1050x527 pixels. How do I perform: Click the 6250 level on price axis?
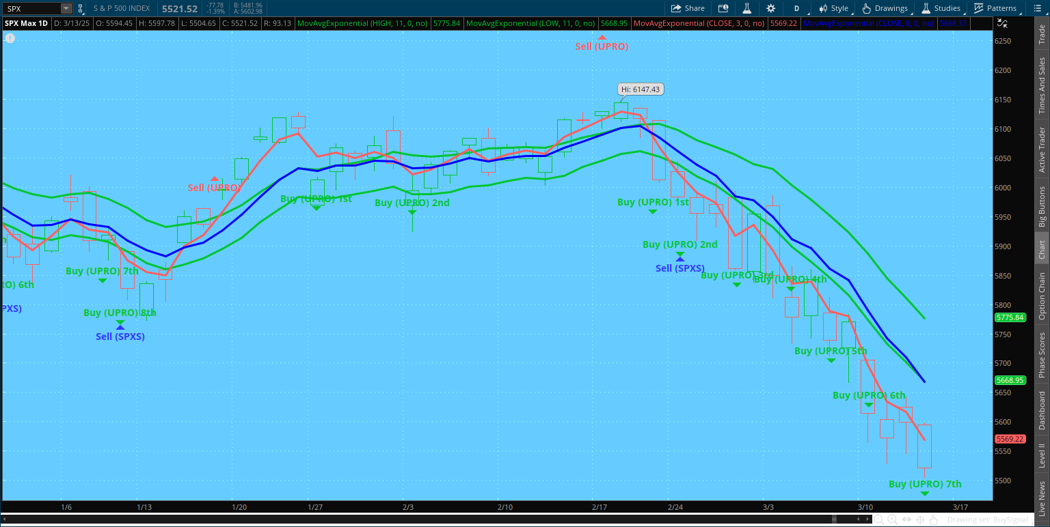[x=1002, y=41]
